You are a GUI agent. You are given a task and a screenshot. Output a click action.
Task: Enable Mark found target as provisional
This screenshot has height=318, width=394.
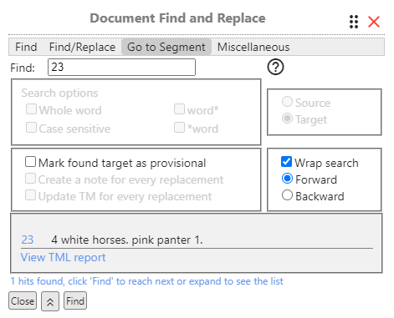click(x=30, y=162)
